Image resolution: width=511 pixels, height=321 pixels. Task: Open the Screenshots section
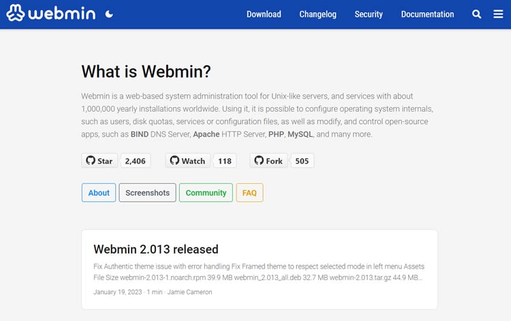[x=147, y=193]
